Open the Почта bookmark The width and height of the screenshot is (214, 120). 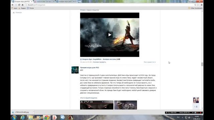coord(30,8)
